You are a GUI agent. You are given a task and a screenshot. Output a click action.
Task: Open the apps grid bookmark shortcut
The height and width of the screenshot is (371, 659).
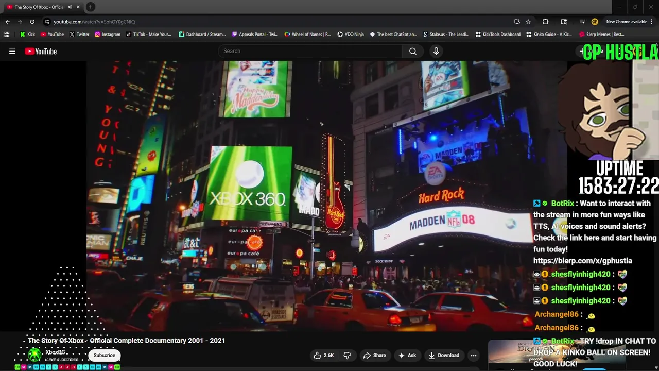click(7, 35)
